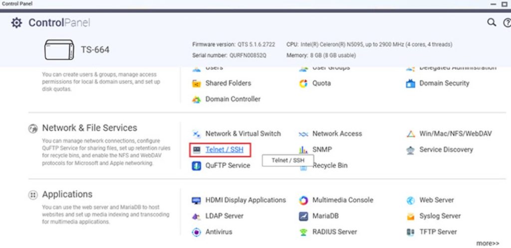Open the QuFTP Service icon
The width and height of the screenshot is (511, 248).
(x=196, y=166)
